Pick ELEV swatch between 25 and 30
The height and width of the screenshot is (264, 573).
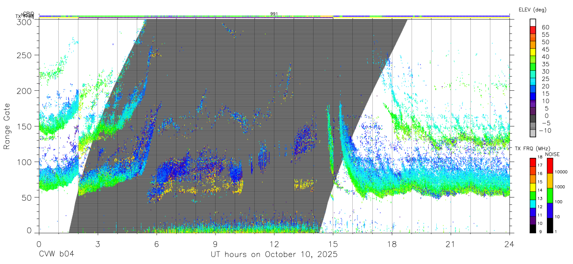tap(533, 75)
